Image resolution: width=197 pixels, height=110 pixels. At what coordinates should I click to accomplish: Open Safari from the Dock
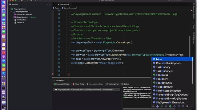(3, 11)
